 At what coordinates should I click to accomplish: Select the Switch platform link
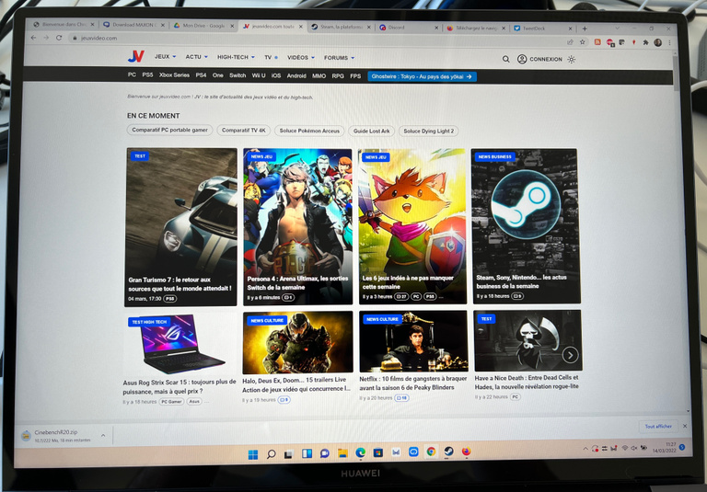238,75
